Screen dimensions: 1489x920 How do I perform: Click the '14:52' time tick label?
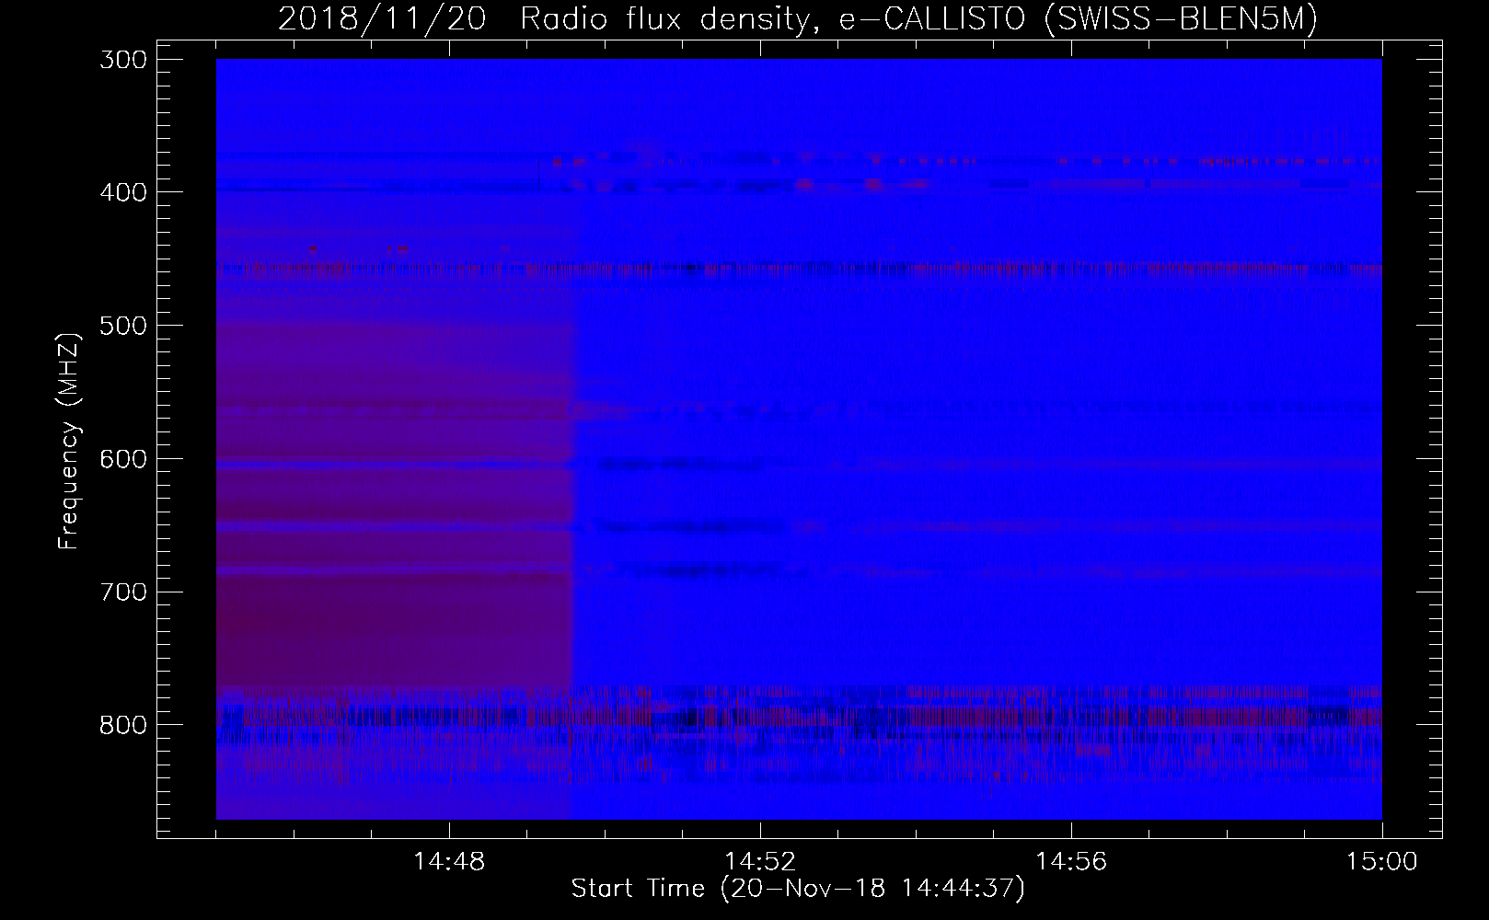point(760,862)
